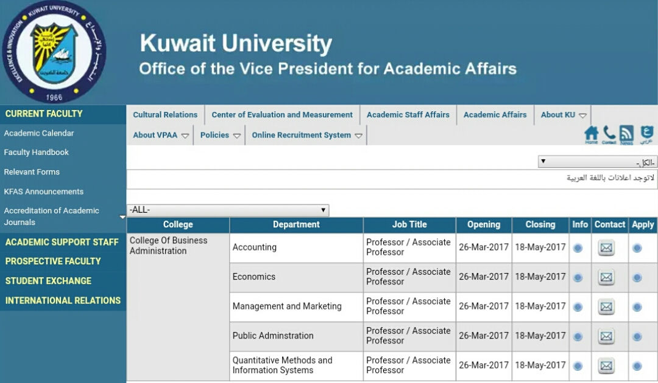Open Accreditation of Academic Journals link

52,216
